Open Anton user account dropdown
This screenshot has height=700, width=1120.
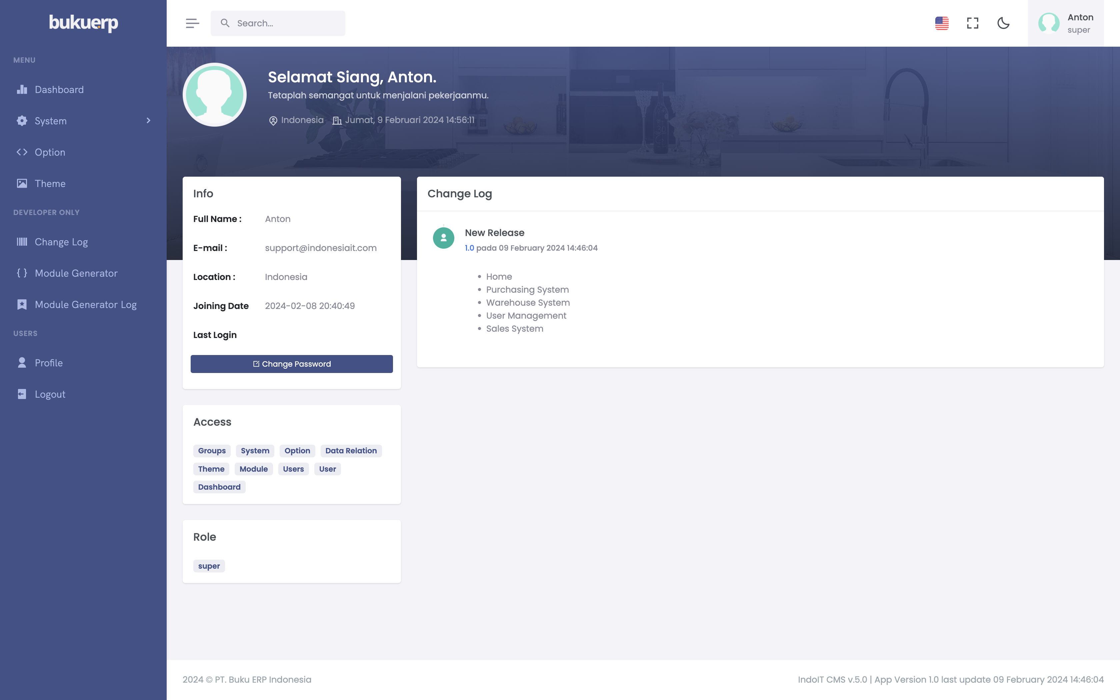coord(1065,23)
